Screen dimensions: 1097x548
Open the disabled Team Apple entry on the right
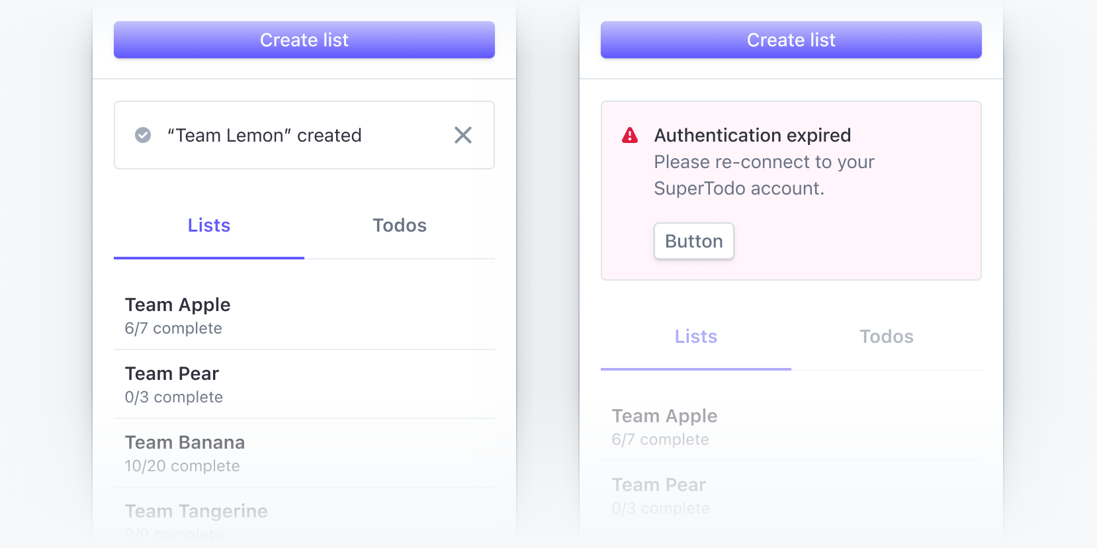(664, 416)
